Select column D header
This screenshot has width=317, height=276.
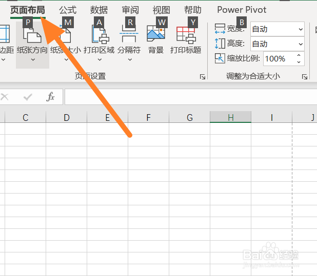pos(67,117)
